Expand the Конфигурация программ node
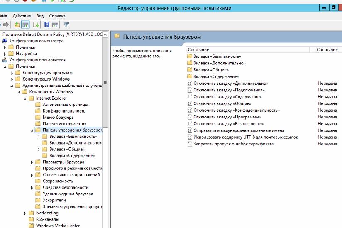 12,73
